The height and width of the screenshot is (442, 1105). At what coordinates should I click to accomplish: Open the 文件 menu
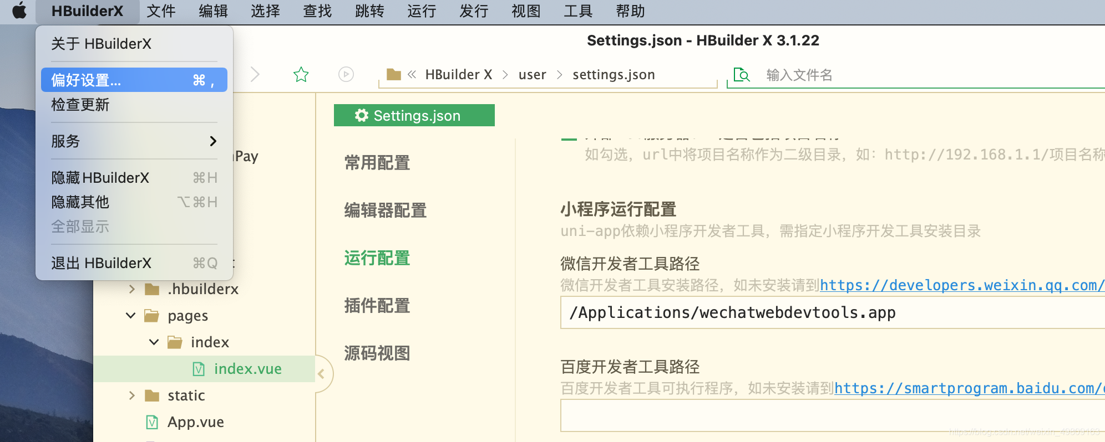click(x=161, y=11)
